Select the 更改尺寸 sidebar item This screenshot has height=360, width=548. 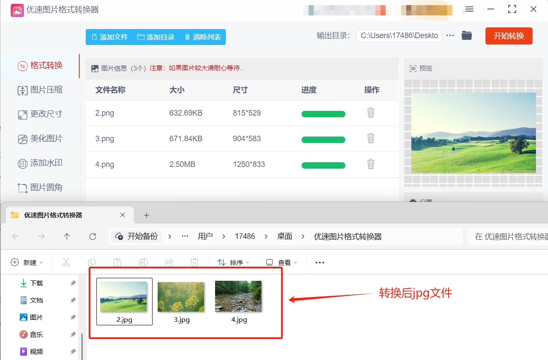pyautogui.click(x=40, y=114)
